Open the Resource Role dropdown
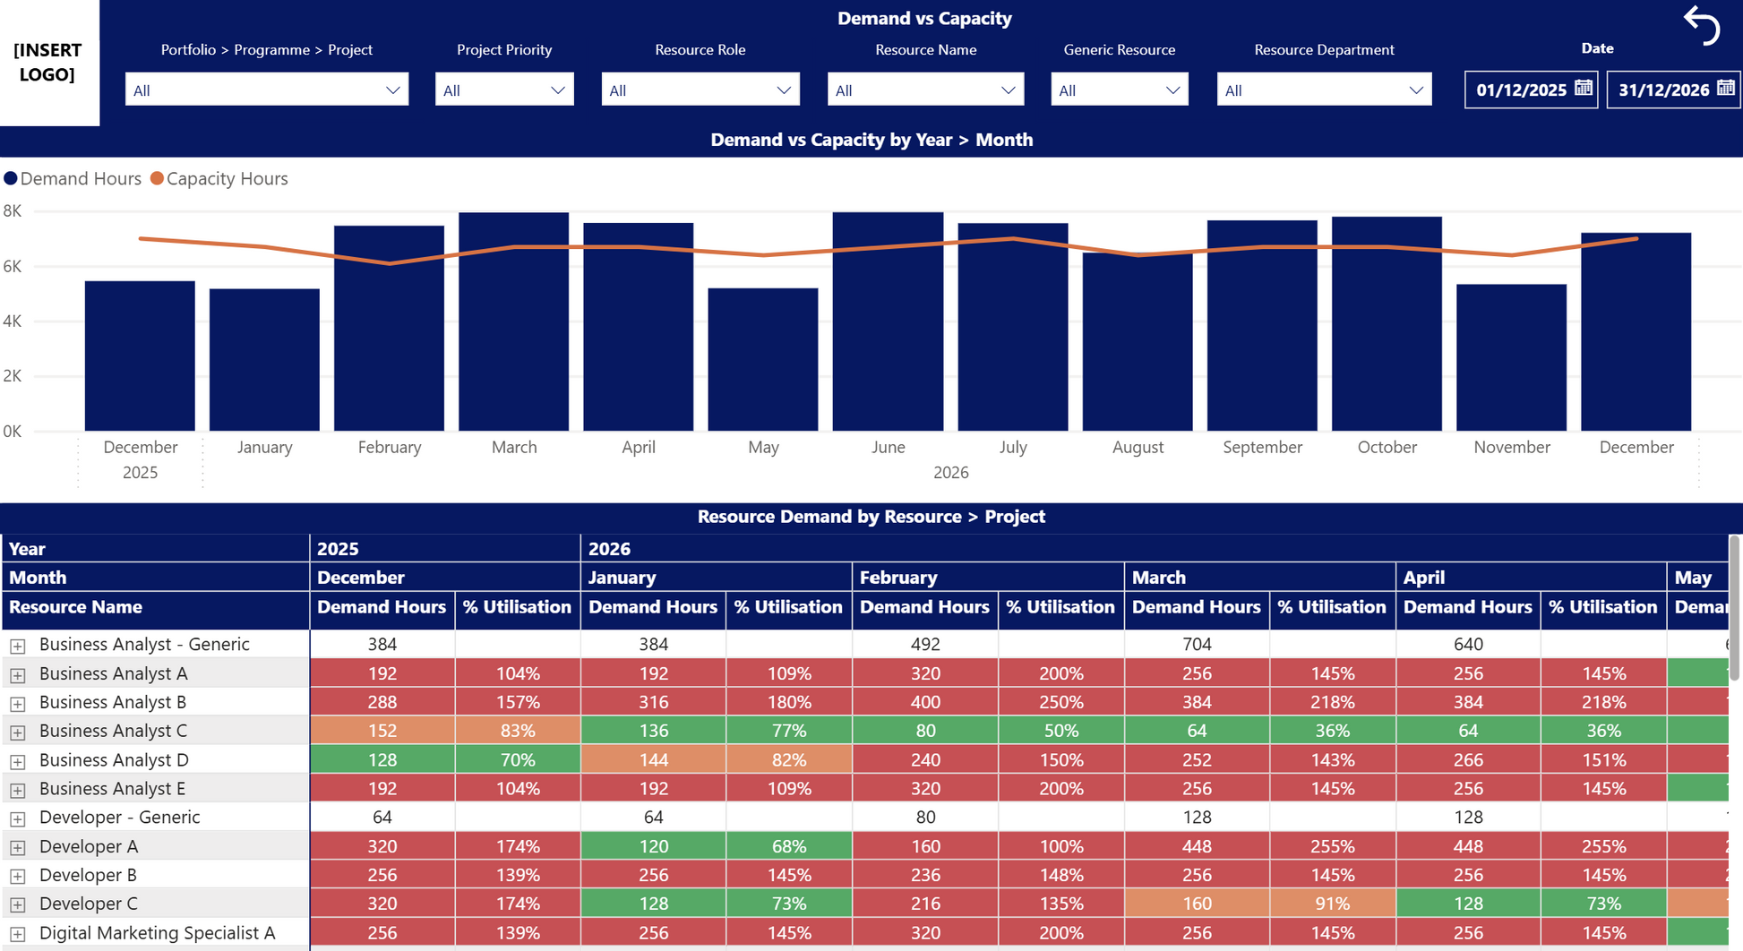1743x951 pixels. (x=700, y=90)
